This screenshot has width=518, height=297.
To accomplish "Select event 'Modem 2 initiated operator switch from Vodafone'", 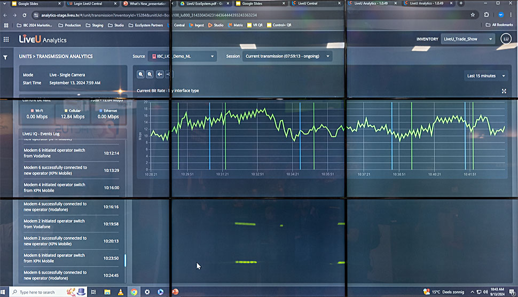I will (72, 224).
